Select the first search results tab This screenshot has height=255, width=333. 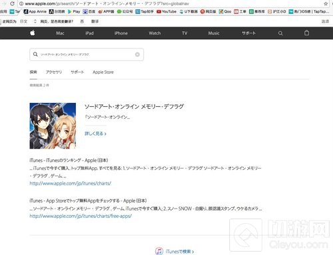pyautogui.click(x=33, y=72)
